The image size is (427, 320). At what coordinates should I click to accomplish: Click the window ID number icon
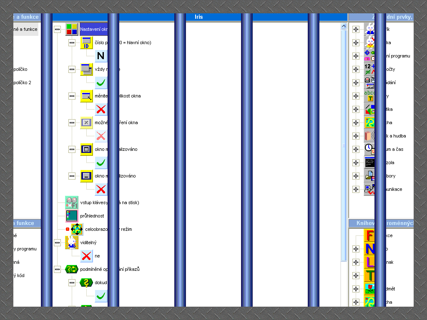click(86, 42)
